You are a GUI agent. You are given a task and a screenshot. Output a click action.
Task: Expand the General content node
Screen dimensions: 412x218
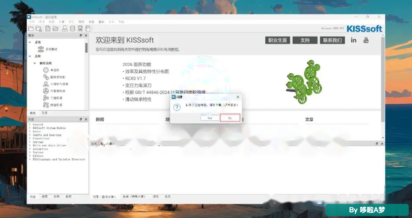coord(30,124)
